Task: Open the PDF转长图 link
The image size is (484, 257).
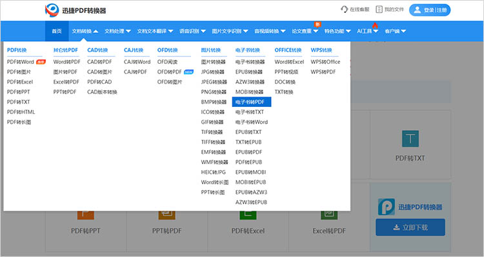Action: (x=19, y=122)
